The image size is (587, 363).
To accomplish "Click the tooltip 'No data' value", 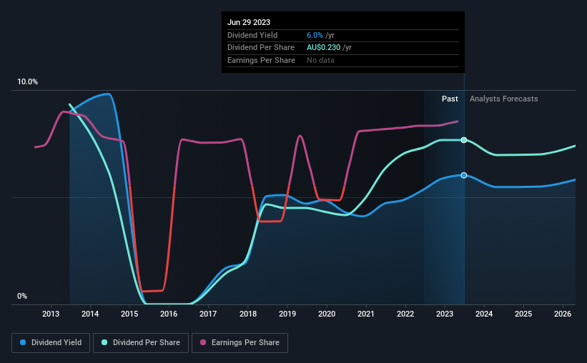I will point(320,60).
